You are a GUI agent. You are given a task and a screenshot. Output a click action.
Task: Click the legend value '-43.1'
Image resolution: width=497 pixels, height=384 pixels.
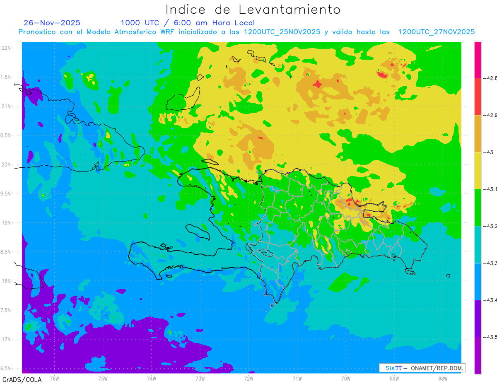[490, 189]
